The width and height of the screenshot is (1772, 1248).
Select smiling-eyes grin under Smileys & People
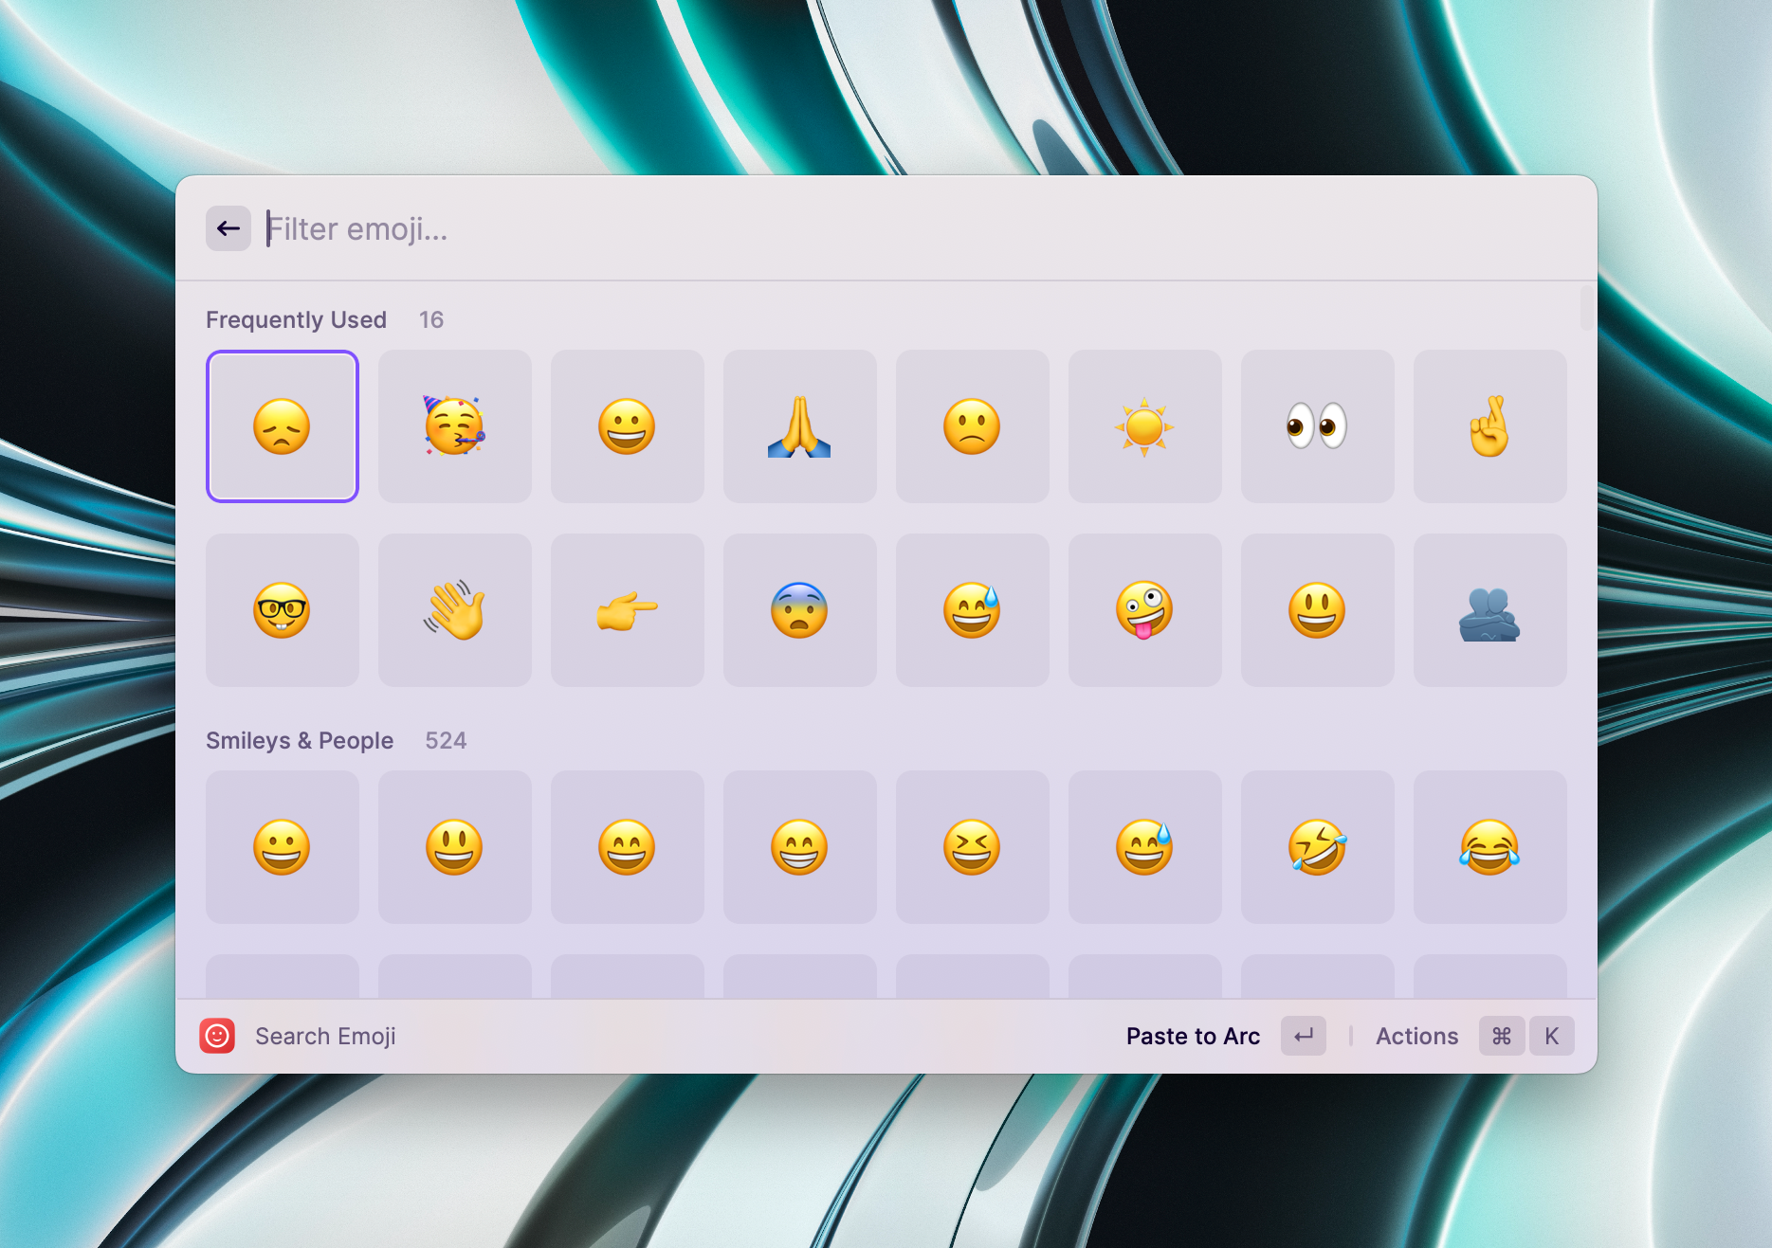[628, 847]
